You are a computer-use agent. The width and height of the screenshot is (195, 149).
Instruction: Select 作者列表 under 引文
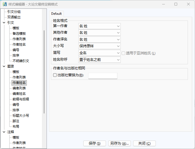pyautogui.click(x=19, y=39)
